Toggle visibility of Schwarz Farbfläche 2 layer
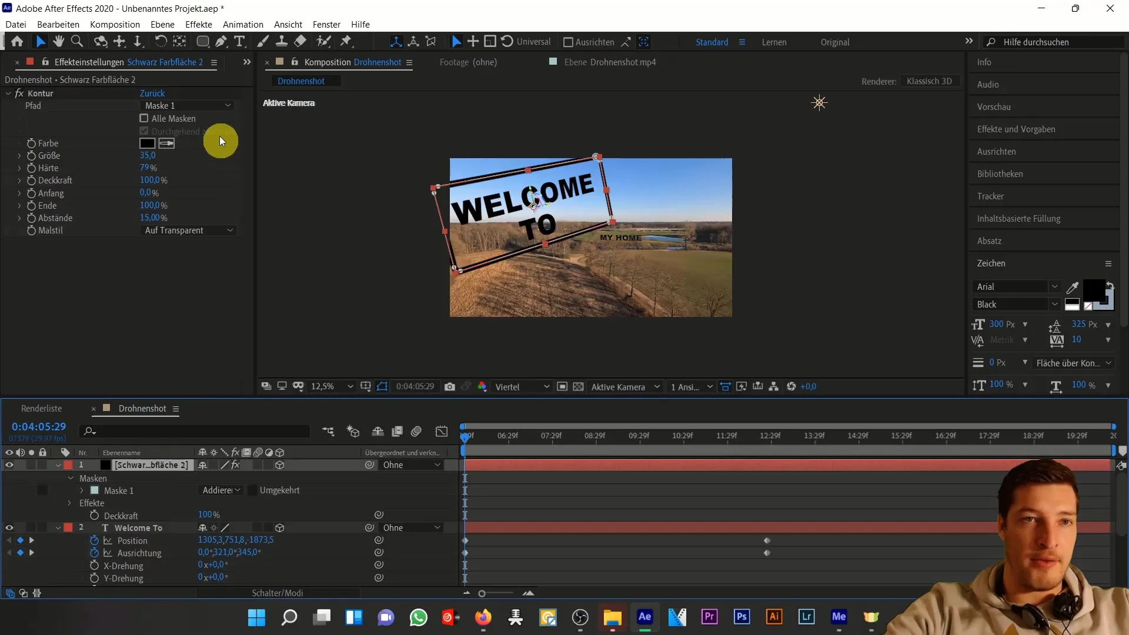 (x=9, y=464)
